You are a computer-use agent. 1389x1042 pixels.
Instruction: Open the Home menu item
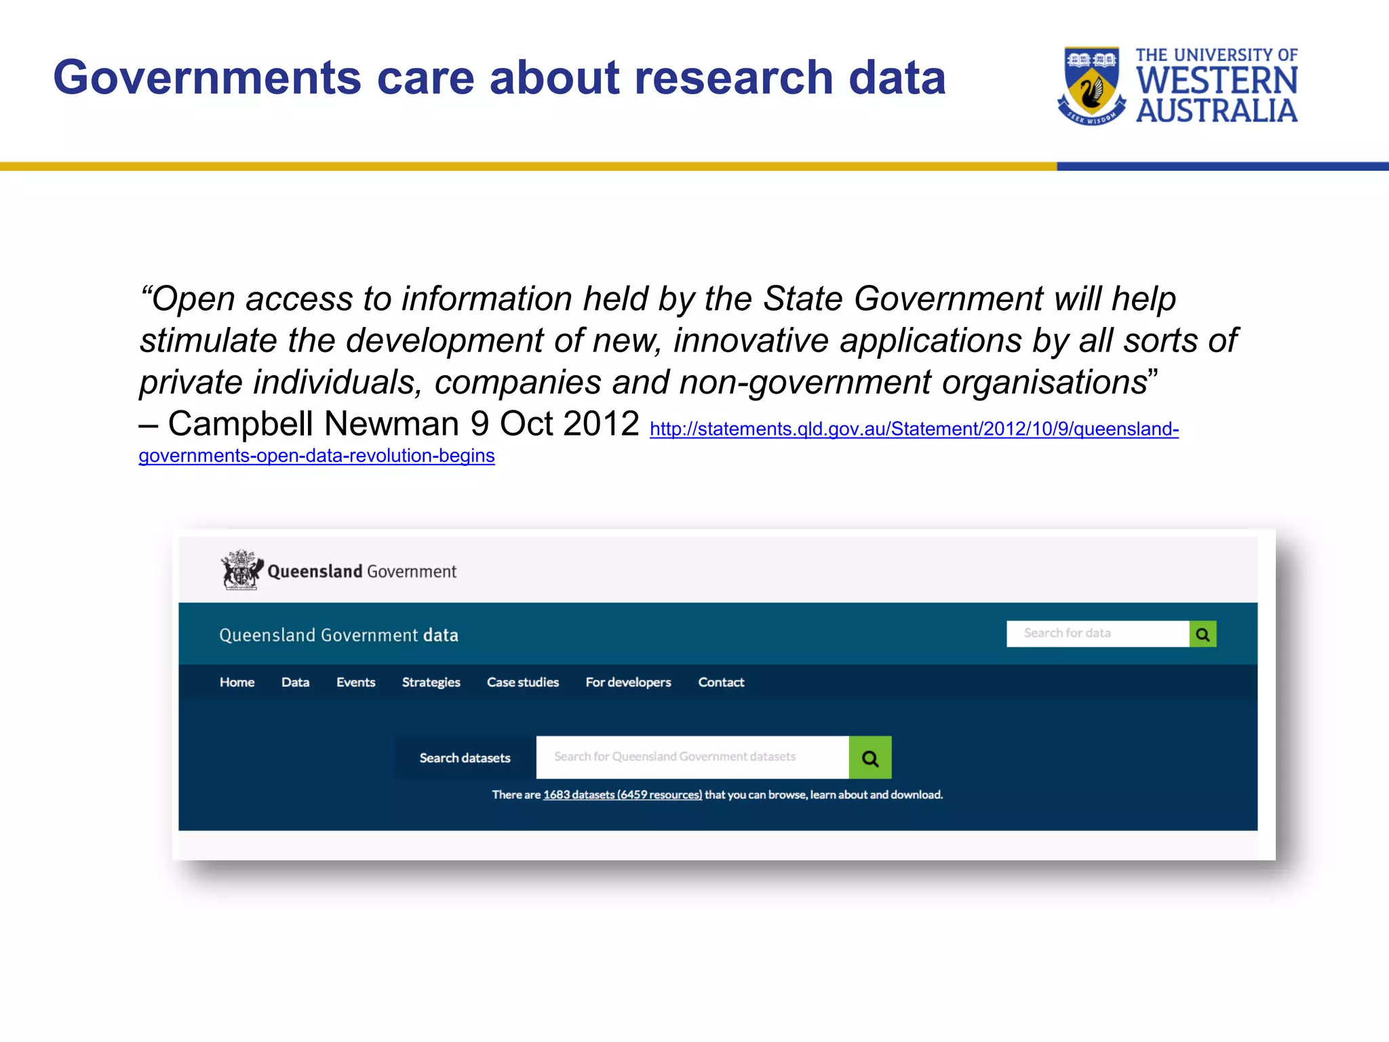pos(237,682)
